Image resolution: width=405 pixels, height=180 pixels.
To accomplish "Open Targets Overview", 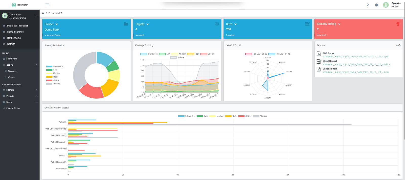I will point(13,71).
